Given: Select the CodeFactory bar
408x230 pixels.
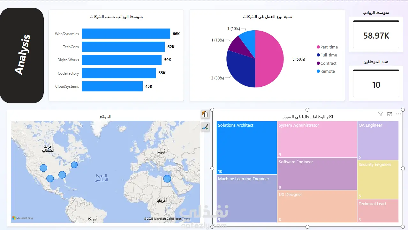Looking at the screenshot, I should [119, 73].
